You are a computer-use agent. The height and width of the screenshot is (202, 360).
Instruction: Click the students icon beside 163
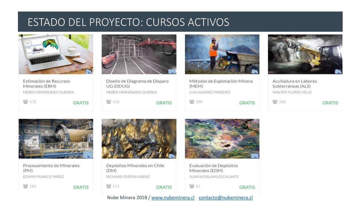25,186
